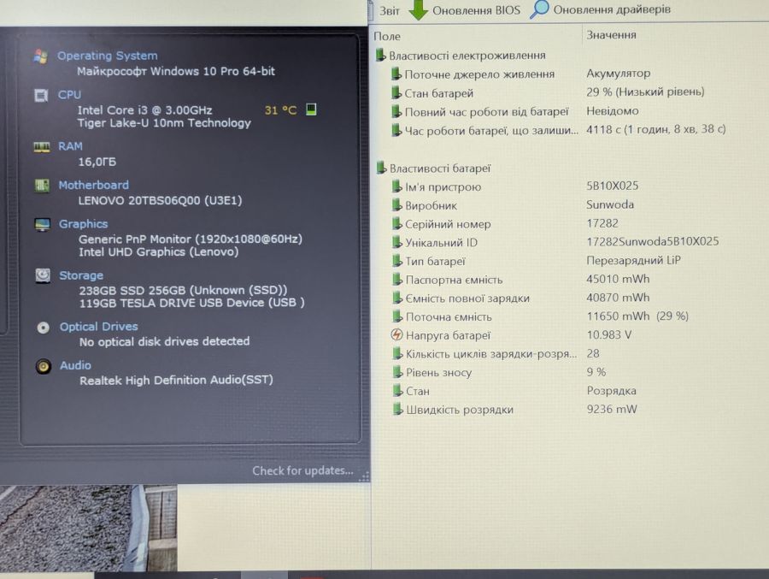Click the Graphics monitor icon

coord(43,225)
